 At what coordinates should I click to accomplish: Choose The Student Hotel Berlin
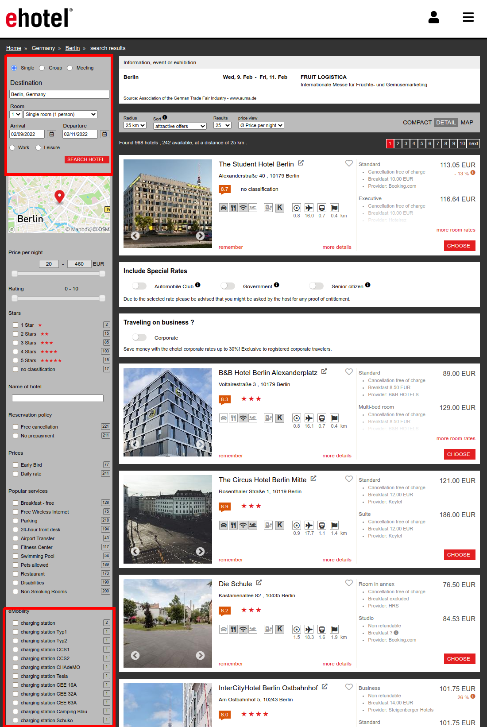tap(460, 246)
